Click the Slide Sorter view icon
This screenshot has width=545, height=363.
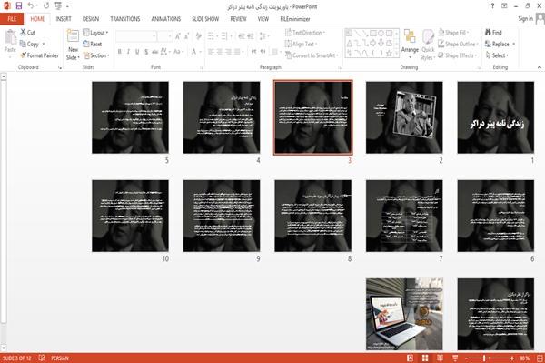click(425, 358)
